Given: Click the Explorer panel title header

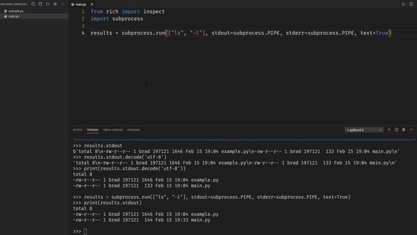Looking at the screenshot, I should tap(14, 4).
